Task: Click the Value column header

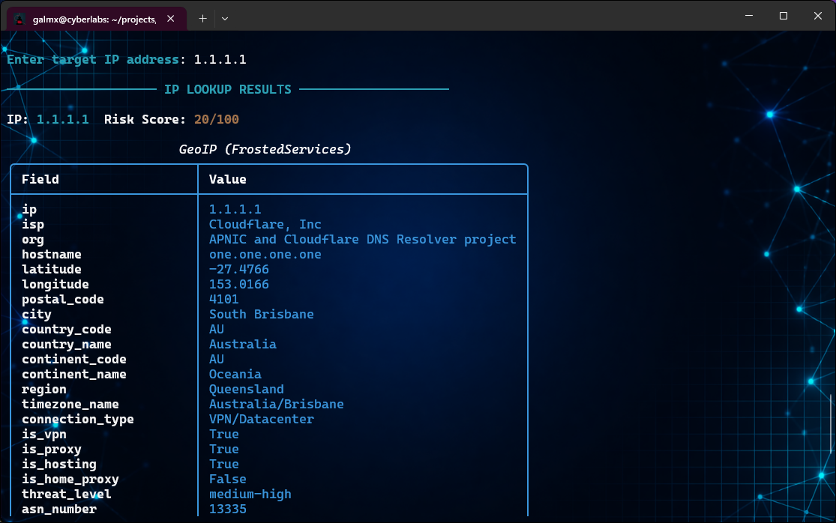Action: 226,179
